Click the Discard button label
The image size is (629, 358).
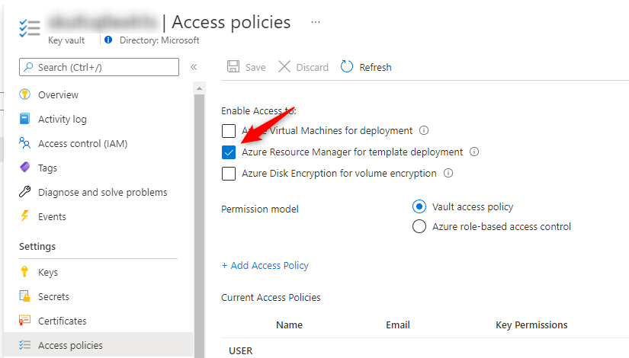(312, 67)
